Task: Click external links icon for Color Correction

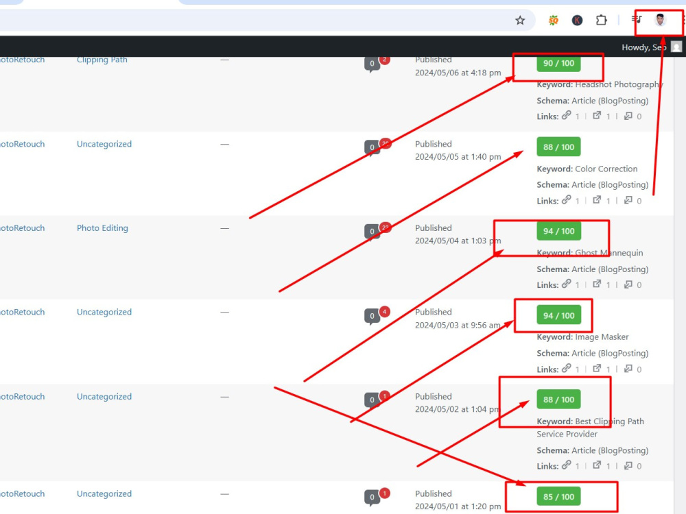Action: pos(597,199)
